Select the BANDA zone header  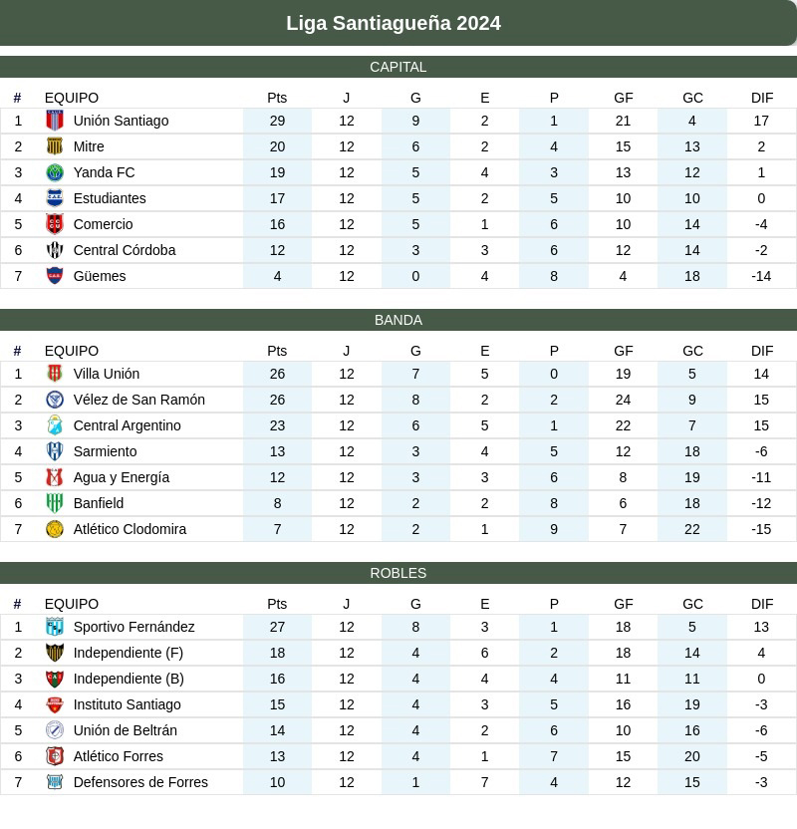click(398, 320)
